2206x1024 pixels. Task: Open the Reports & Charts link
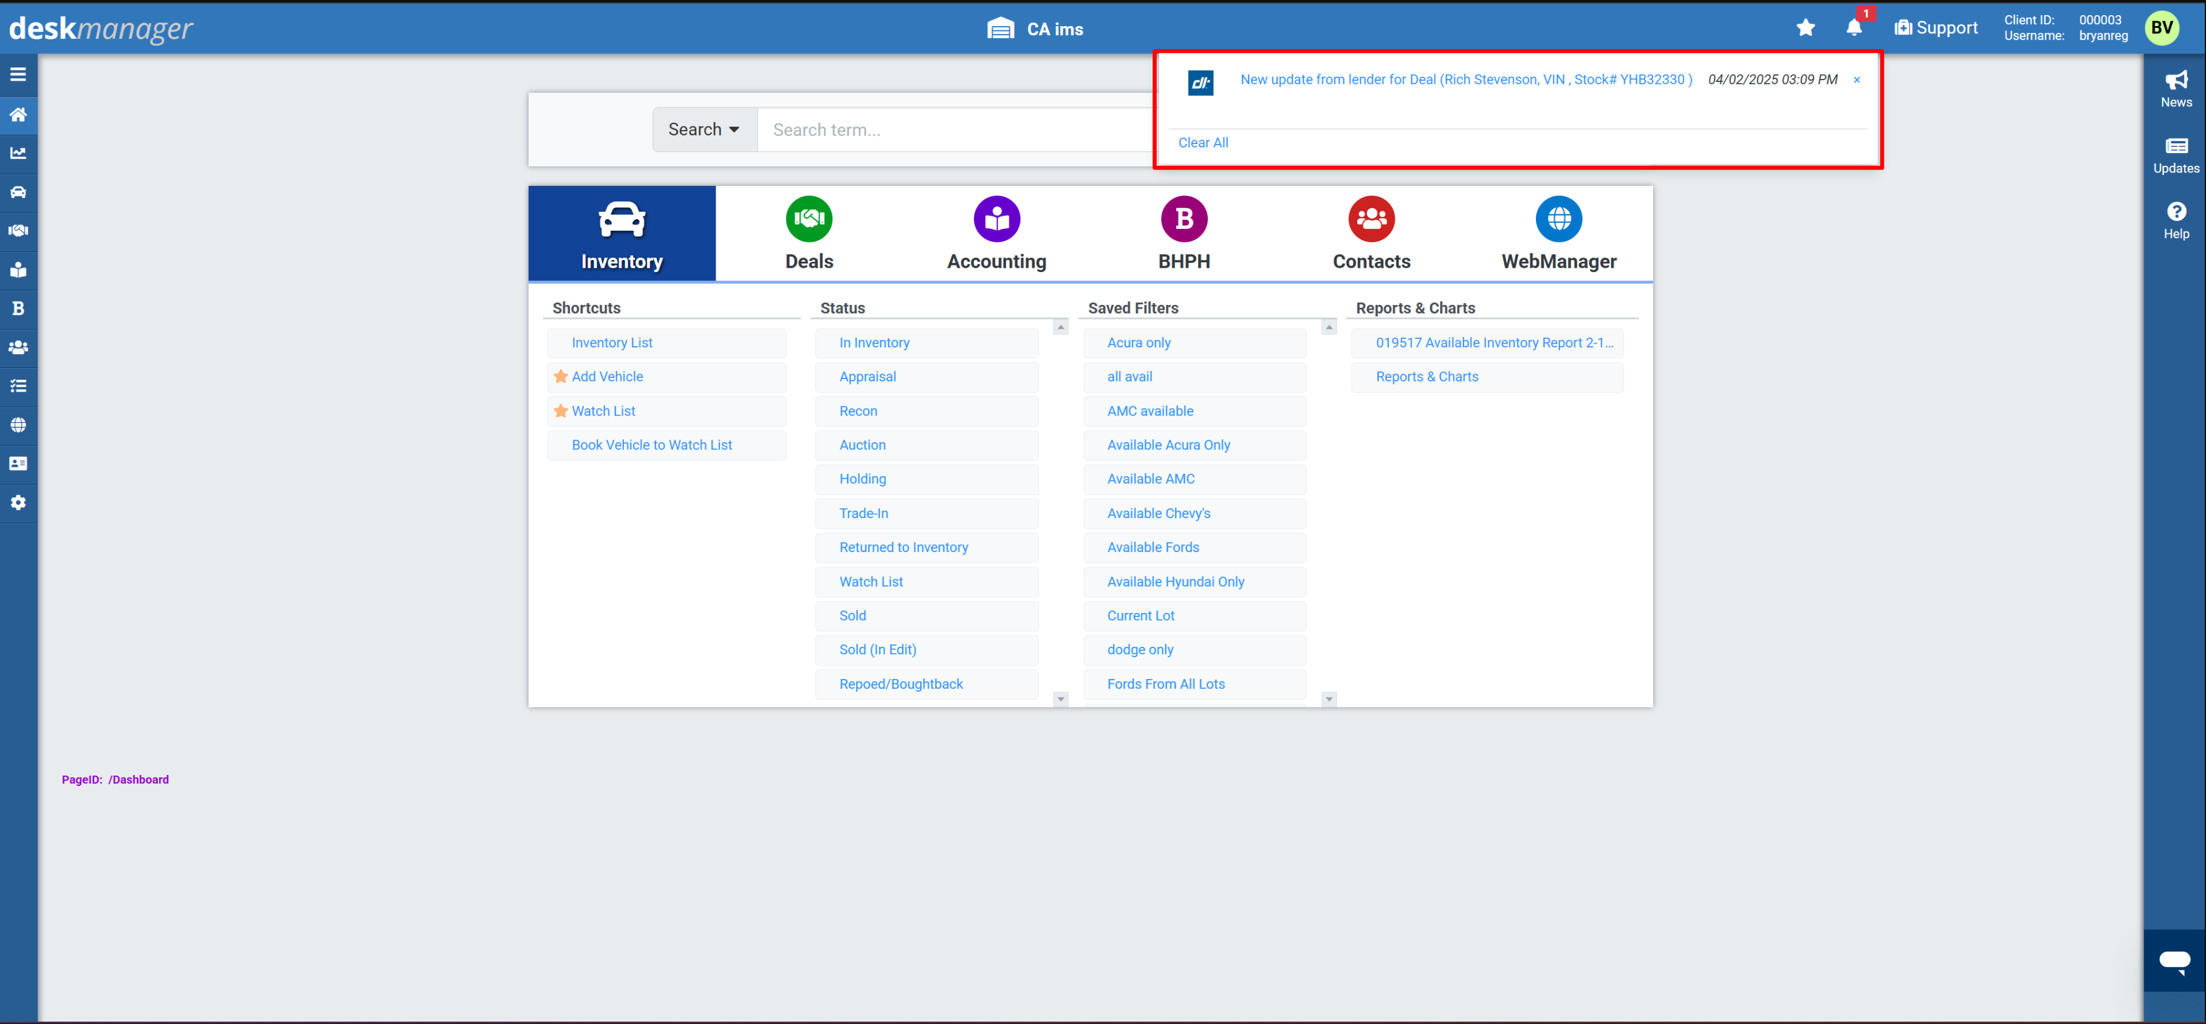point(1487,377)
